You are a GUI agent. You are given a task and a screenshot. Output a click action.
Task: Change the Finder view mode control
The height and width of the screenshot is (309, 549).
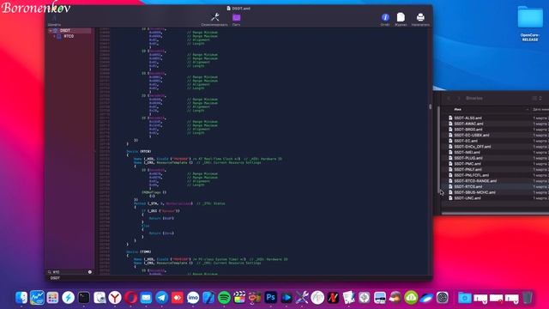pyautogui.click(x=537, y=99)
